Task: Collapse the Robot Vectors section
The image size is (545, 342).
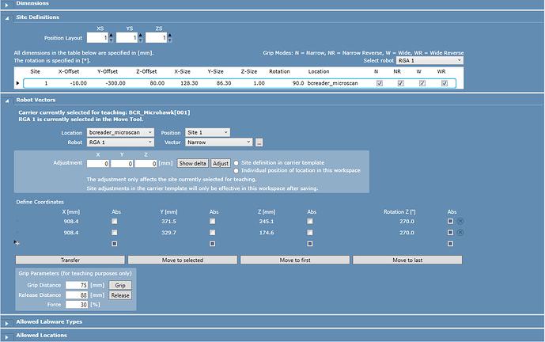Action: pyautogui.click(x=6, y=101)
